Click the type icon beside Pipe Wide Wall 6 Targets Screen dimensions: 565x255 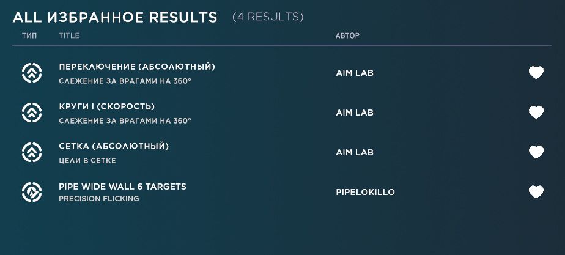(32, 192)
